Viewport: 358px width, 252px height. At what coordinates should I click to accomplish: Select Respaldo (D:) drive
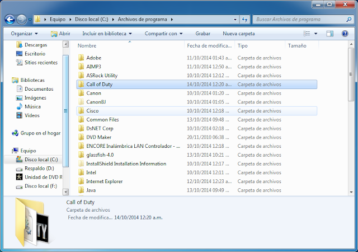click(39, 169)
